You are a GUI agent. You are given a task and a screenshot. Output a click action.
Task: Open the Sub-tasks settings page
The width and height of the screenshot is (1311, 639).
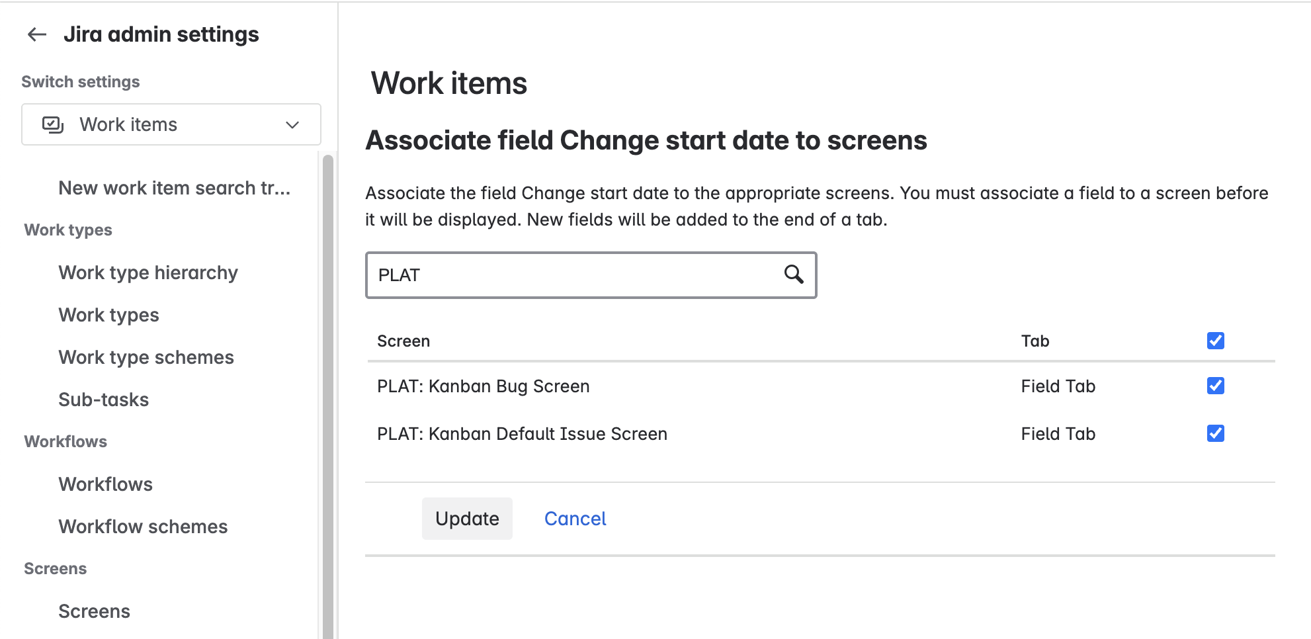click(103, 400)
